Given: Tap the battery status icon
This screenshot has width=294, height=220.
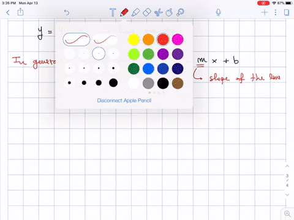Looking at the screenshot, I should [289, 3].
